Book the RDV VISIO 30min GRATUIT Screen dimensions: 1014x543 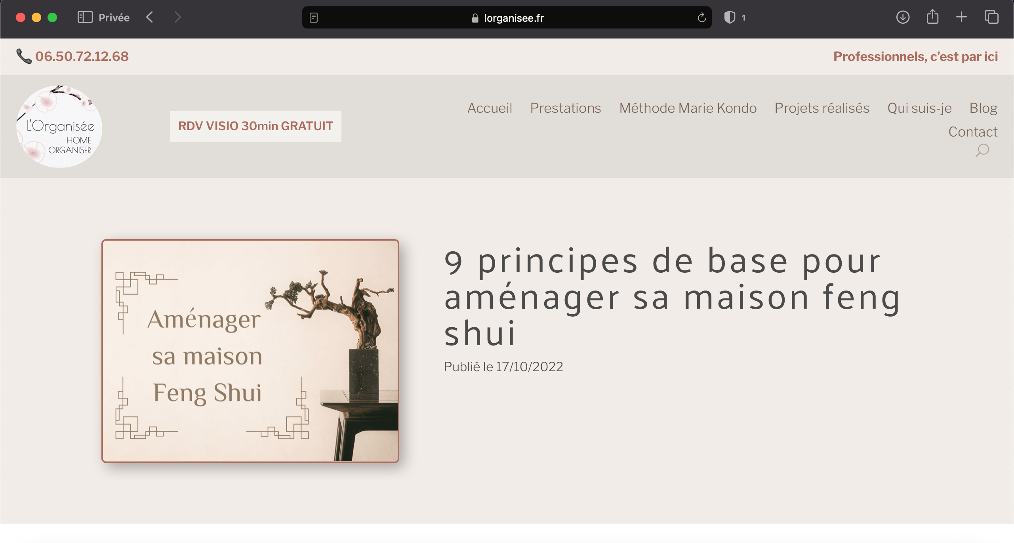click(x=255, y=126)
